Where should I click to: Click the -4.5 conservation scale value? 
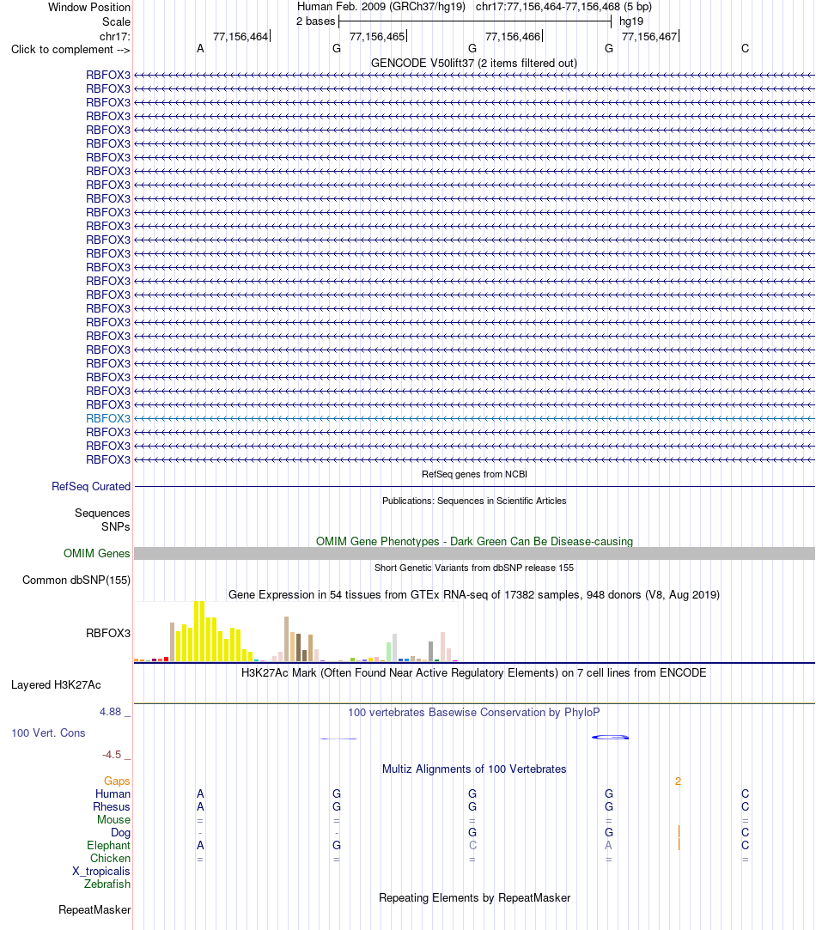[112, 755]
